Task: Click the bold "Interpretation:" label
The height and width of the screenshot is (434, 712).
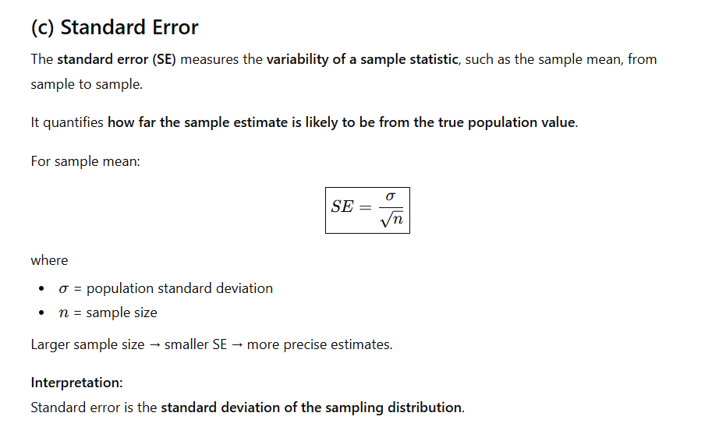Action: 76,383
